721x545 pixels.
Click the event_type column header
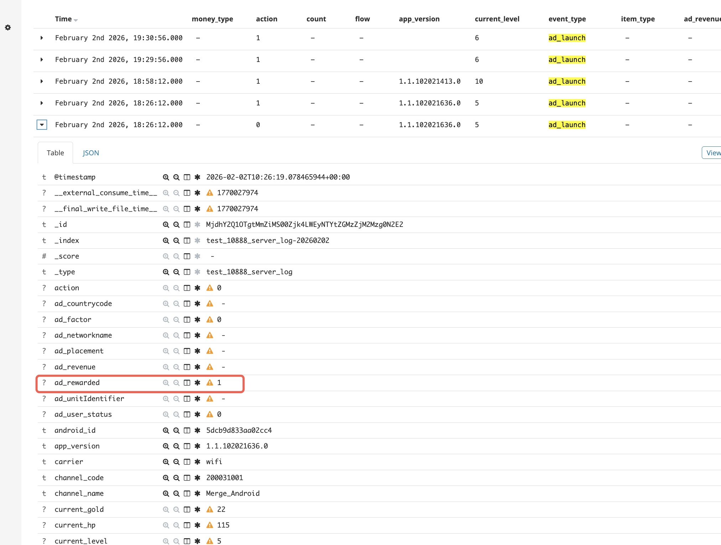coord(567,19)
